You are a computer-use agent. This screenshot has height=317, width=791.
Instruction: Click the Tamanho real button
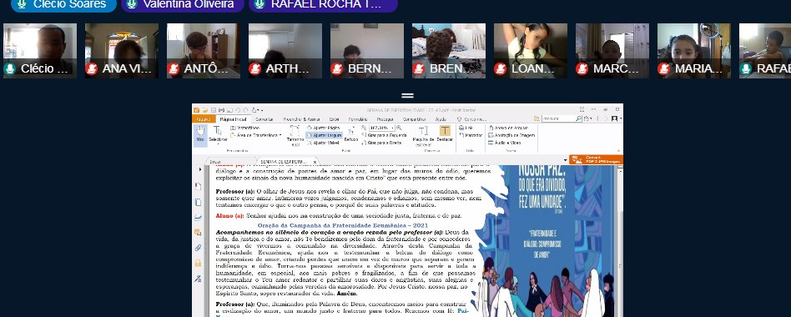coord(295,136)
